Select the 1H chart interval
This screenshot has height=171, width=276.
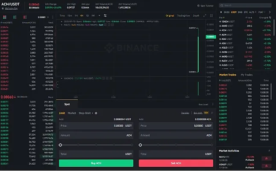pyautogui.click(x=76, y=16)
